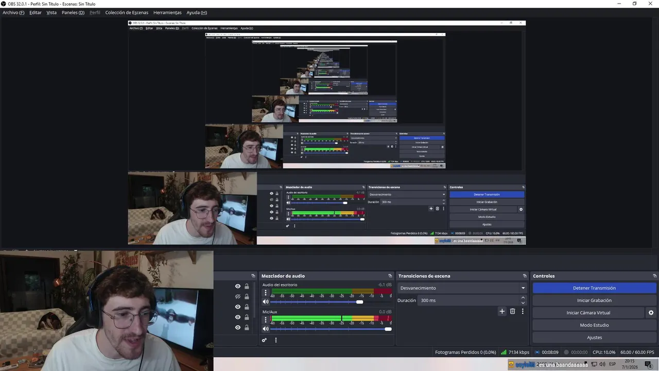Adjust the Audio del escritorio volume slider
This screenshot has height=371, width=659.
pos(359,302)
